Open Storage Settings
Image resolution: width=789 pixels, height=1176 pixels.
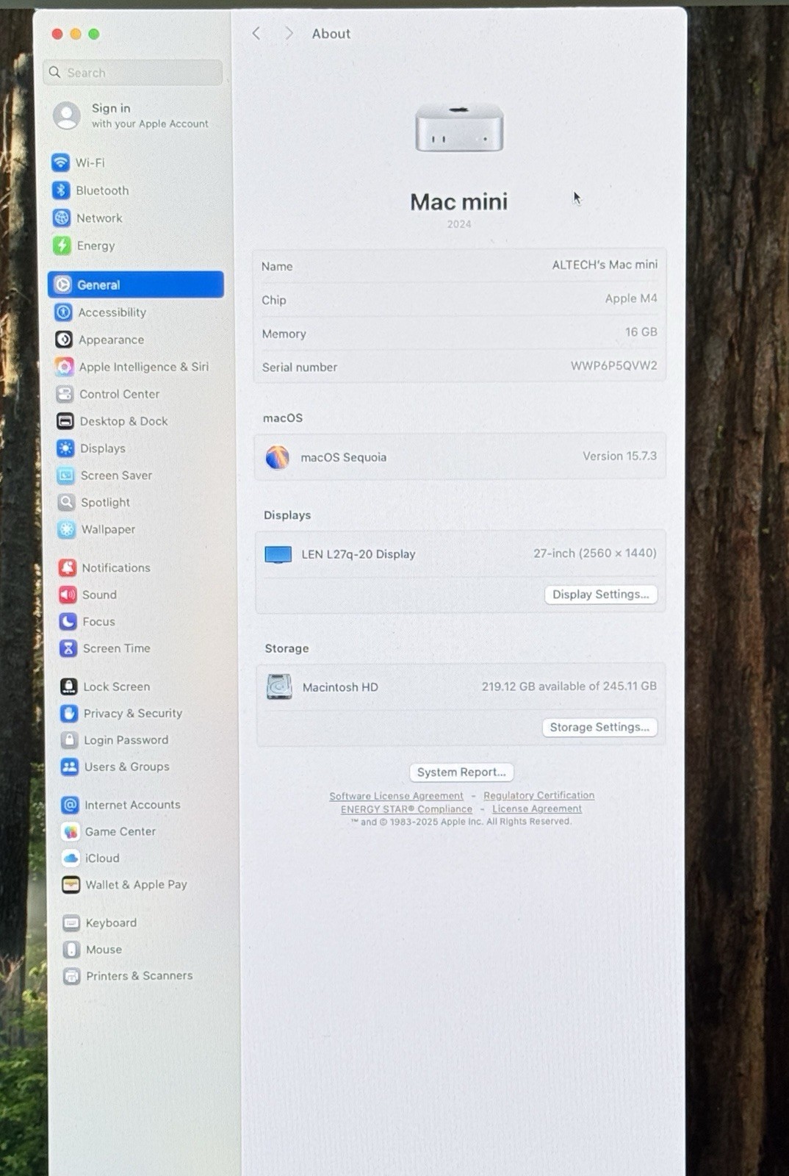click(x=599, y=727)
